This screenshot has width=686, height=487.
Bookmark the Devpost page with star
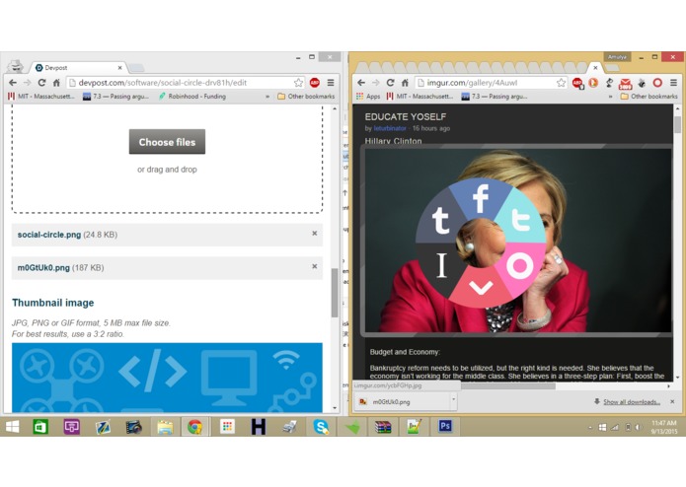[298, 83]
